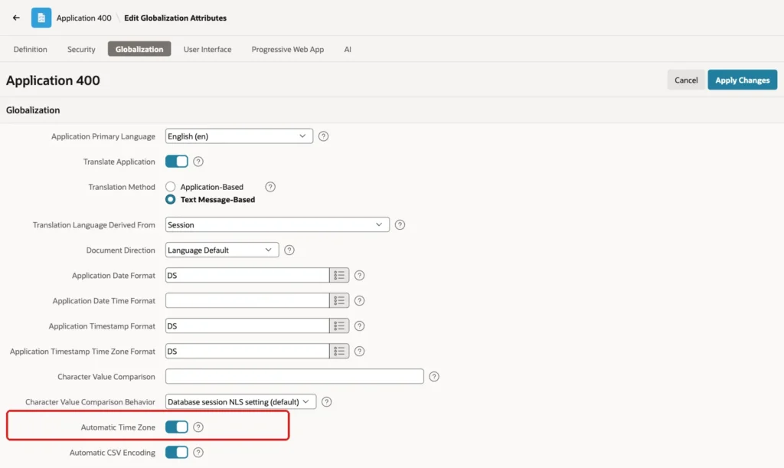
Task: Click the 'Edit Globalization Attributes' breadcrumb text
Action: (x=175, y=18)
